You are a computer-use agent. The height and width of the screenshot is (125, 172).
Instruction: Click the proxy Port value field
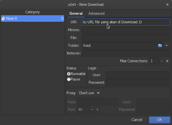[x=83, y=109]
